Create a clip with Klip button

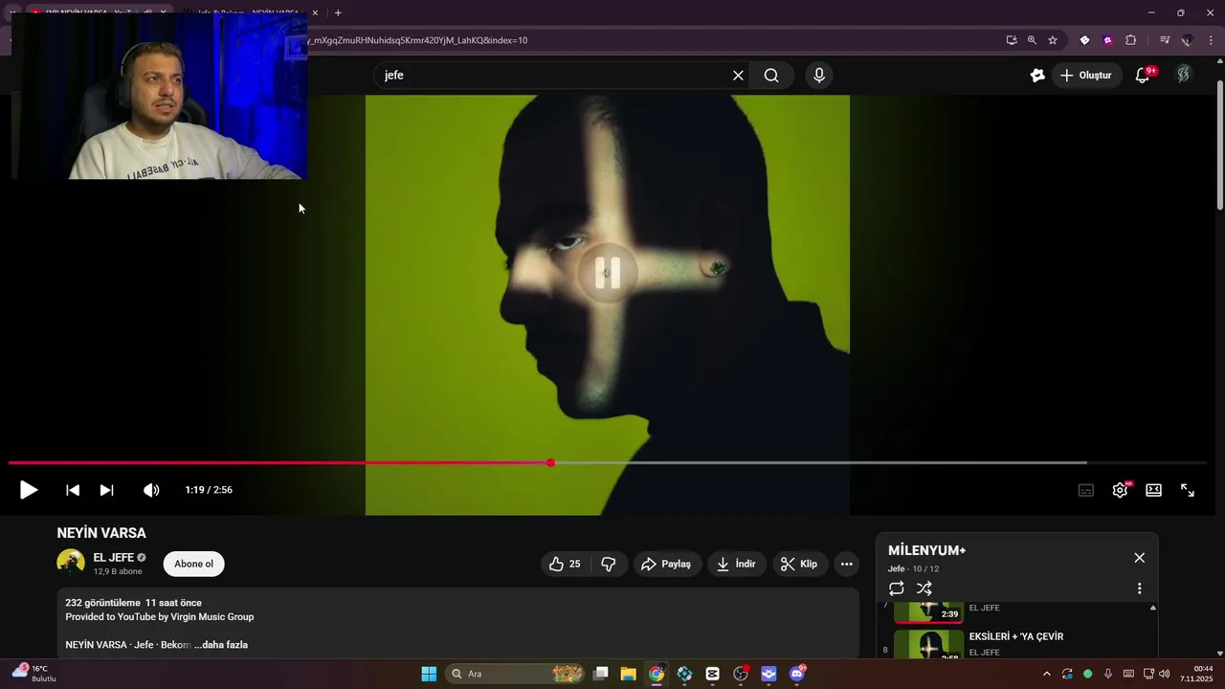pyautogui.click(x=799, y=565)
